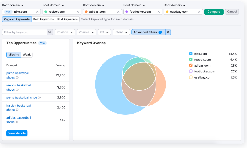Switch to Weak opportunities
This screenshot has height=148, width=247.
click(x=27, y=55)
